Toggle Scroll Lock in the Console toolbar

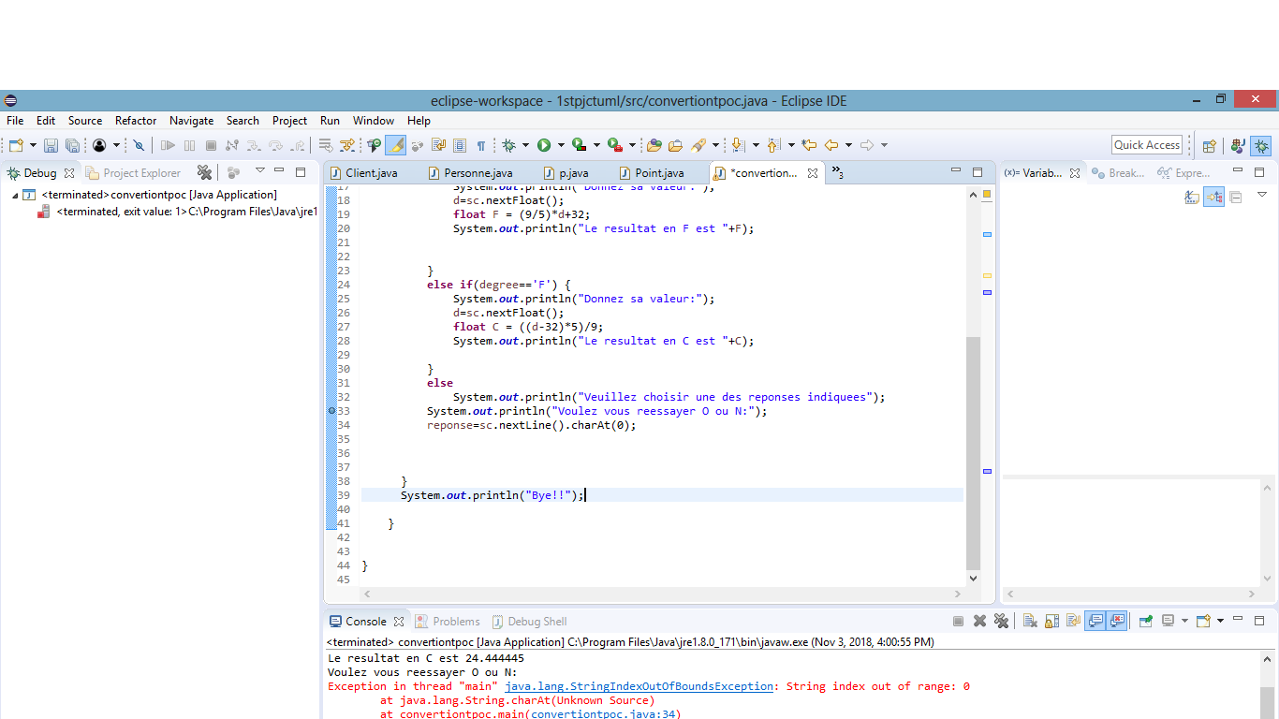(1051, 621)
